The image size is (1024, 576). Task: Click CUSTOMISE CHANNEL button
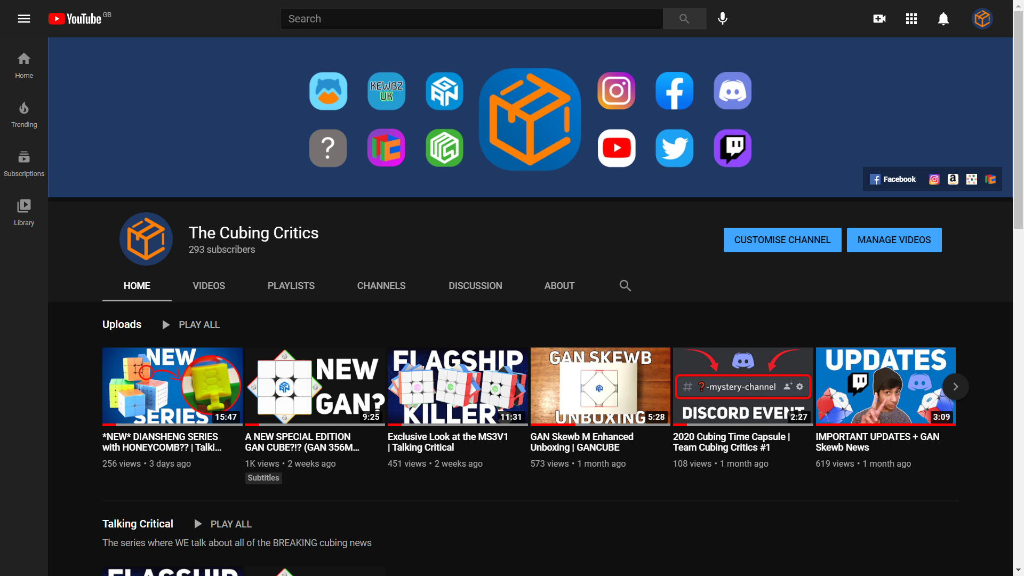click(x=782, y=240)
